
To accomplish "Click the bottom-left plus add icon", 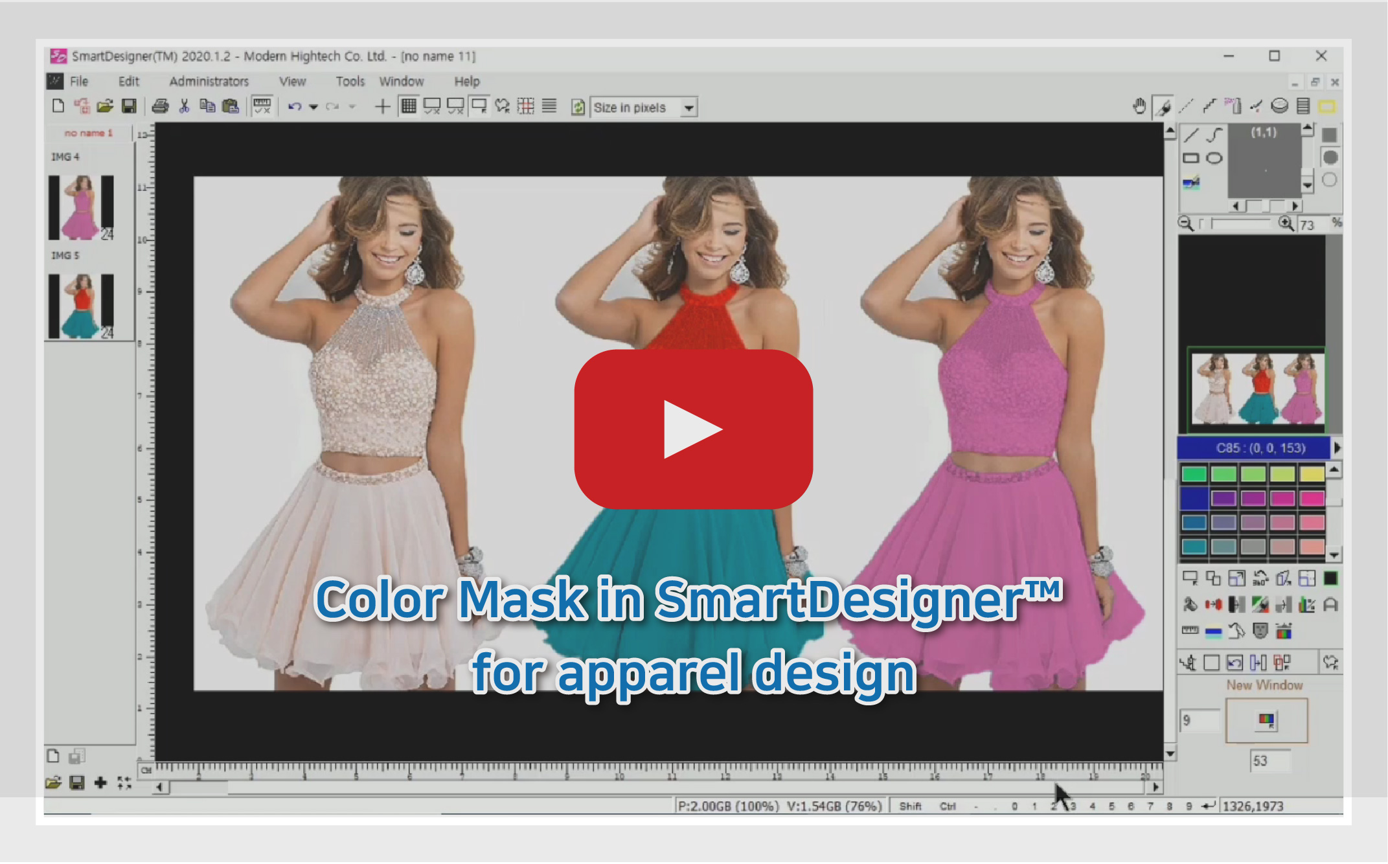I will click(100, 783).
